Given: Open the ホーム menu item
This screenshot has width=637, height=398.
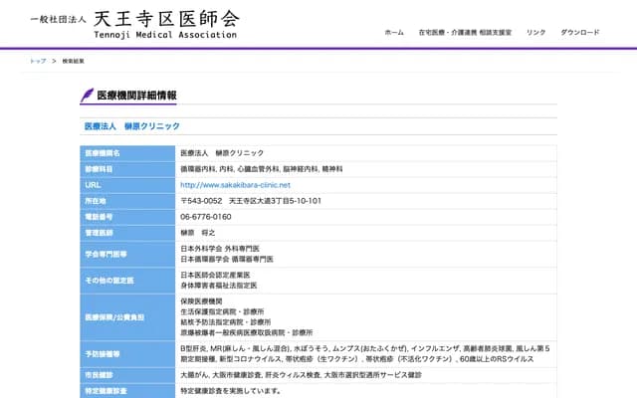Looking at the screenshot, I should pos(394,32).
